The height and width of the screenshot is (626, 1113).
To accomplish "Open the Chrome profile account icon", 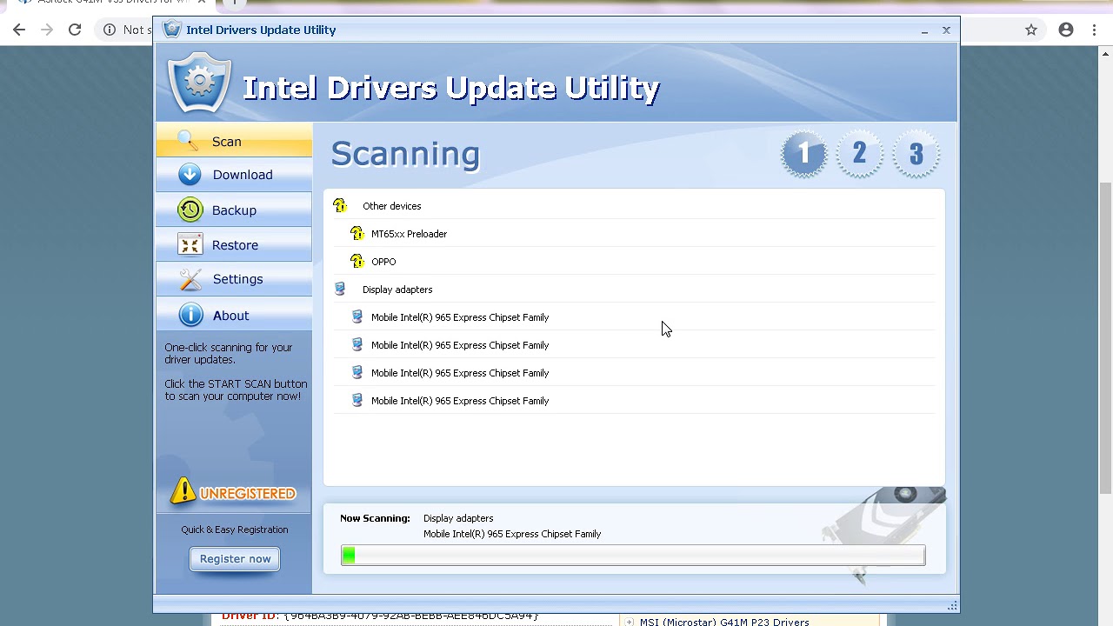I will click(1066, 30).
